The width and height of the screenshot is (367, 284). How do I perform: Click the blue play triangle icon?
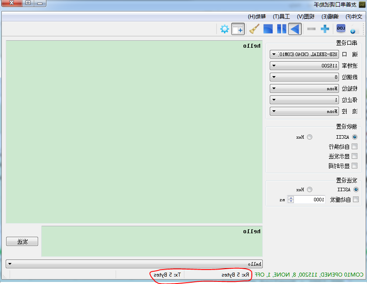[295, 29]
